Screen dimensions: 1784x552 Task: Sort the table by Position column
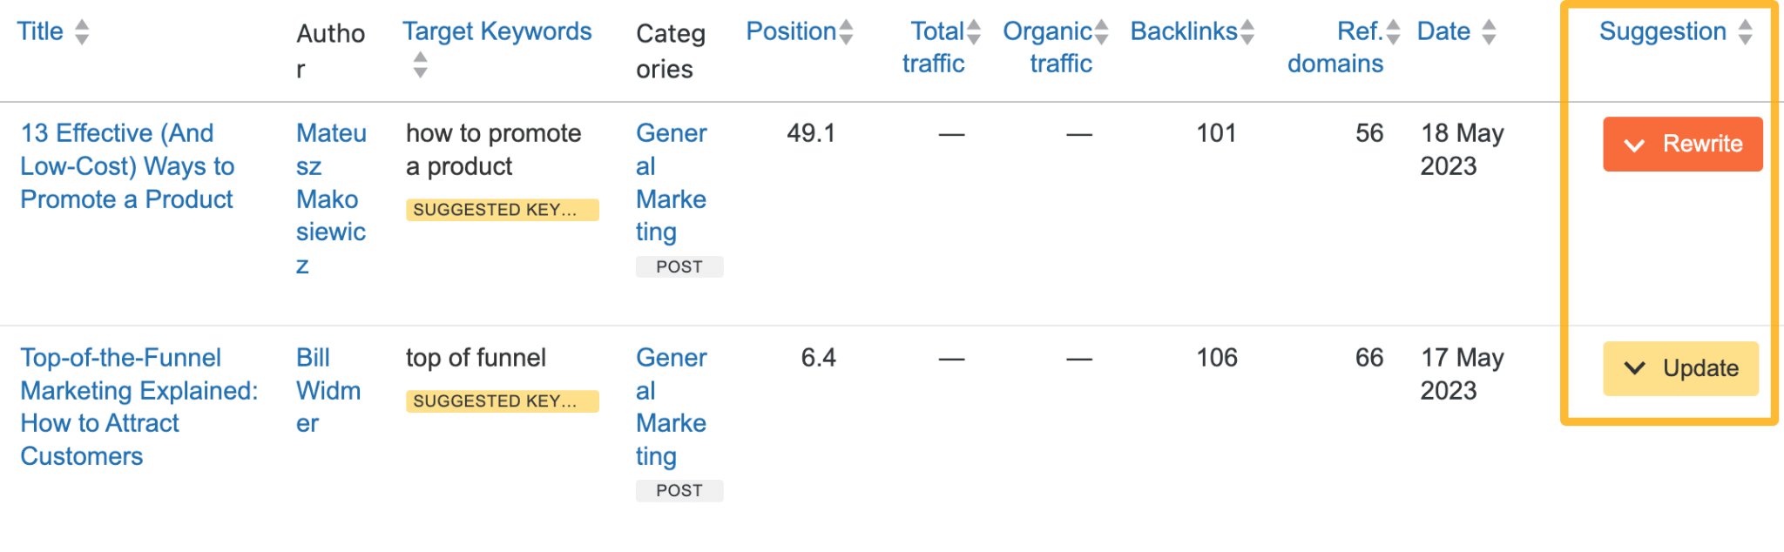point(844,31)
